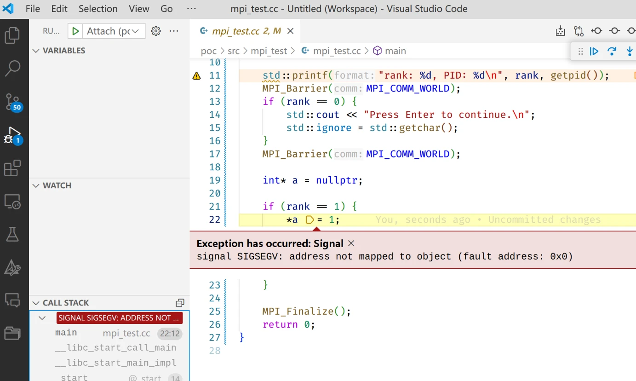Select the __libc_start_call_main stack frame
Screen dimensions: 636x381
[x=109, y=348]
